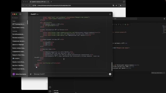Open the 'Key Error: Handling...' conversation
166x93 pixels.
pos(19,65)
